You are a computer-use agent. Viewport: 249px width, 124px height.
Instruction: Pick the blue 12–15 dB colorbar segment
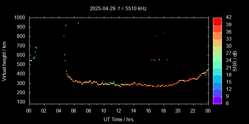point(217,86)
